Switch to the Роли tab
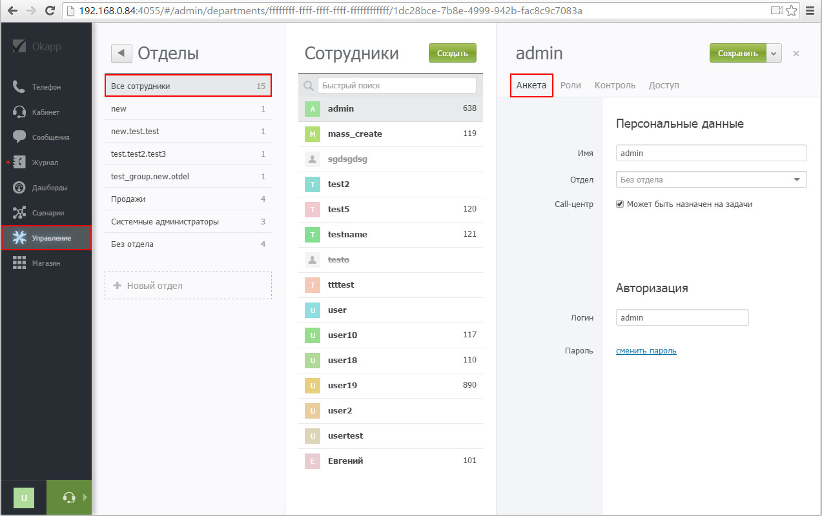 [570, 85]
